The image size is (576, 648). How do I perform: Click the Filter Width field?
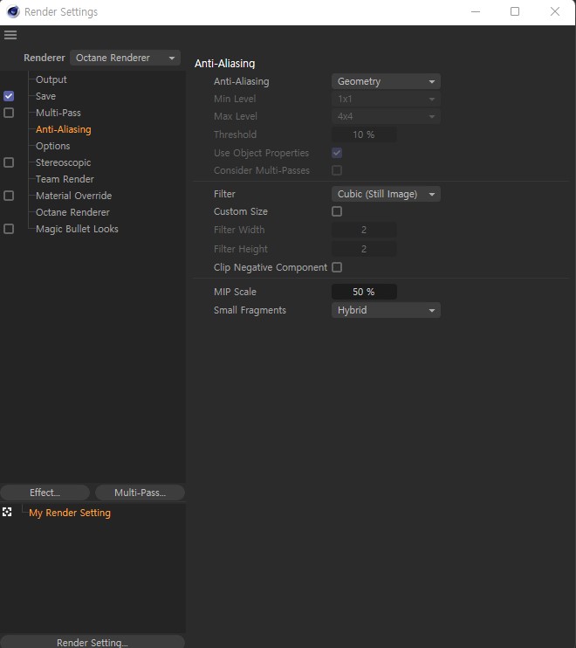pyautogui.click(x=364, y=230)
